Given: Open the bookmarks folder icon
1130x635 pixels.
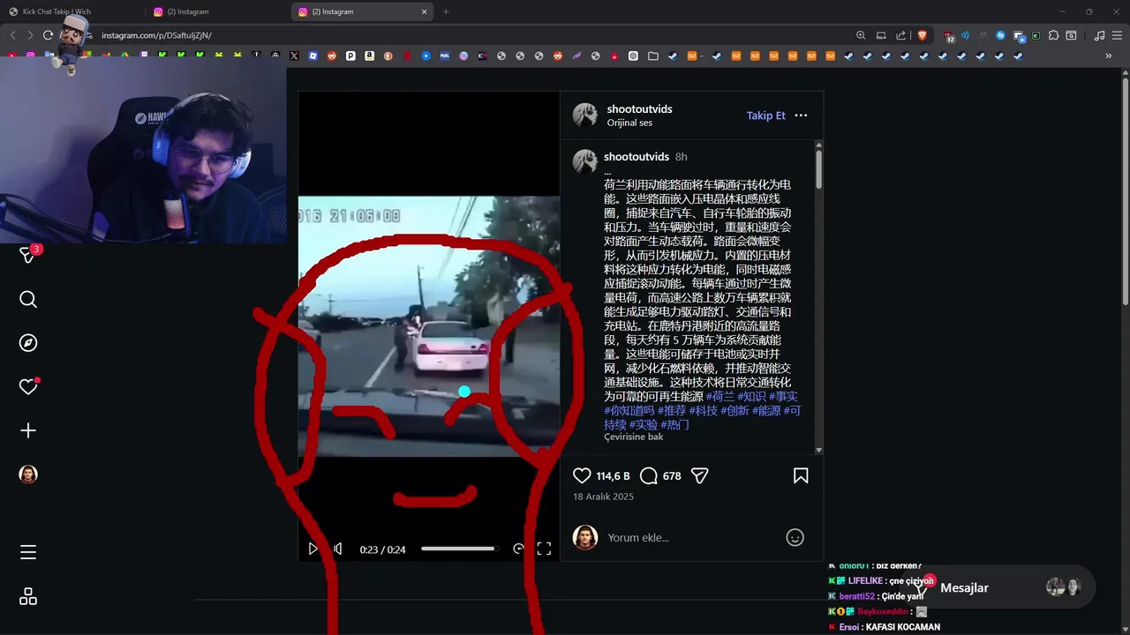Looking at the screenshot, I should coord(652,56).
